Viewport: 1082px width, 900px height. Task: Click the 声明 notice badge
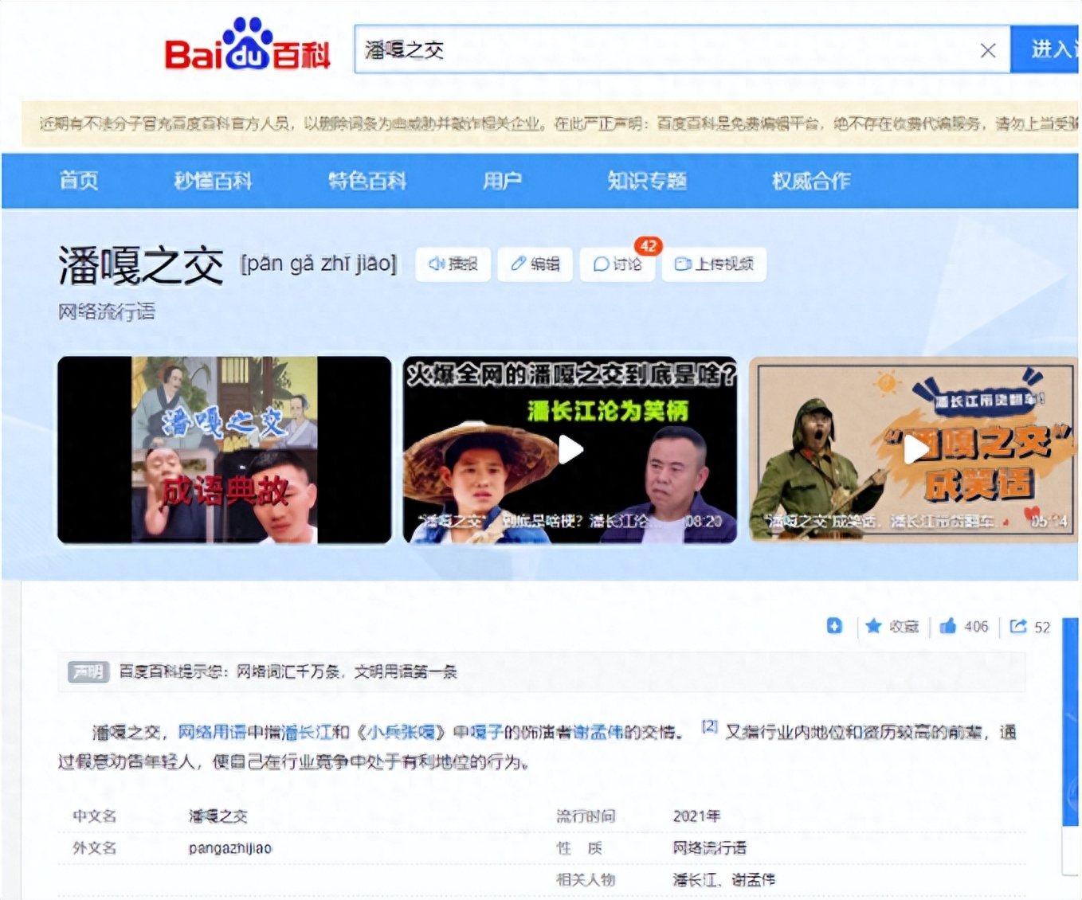[x=88, y=672]
